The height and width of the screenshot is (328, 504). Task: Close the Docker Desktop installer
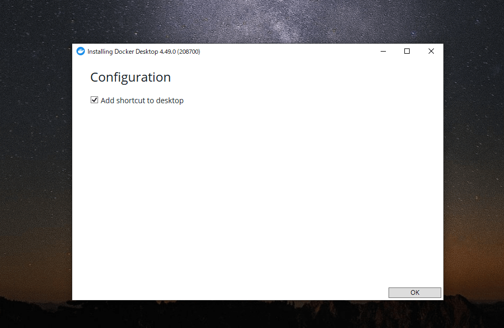(431, 51)
